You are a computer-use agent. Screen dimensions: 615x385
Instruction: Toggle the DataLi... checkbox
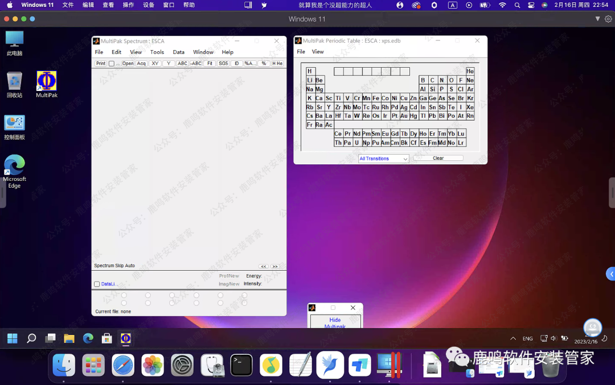tap(97, 284)
